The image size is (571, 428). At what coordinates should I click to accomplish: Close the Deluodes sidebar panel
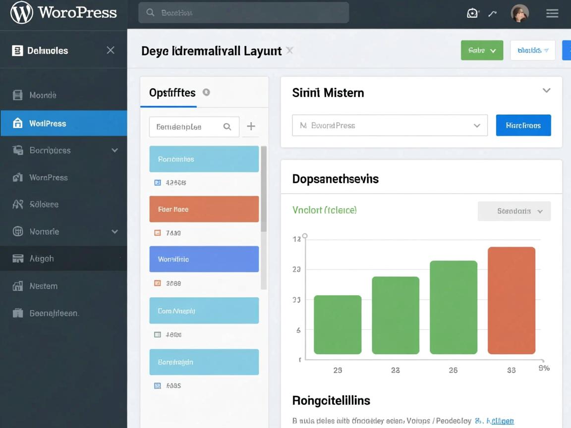coord(111,50)
